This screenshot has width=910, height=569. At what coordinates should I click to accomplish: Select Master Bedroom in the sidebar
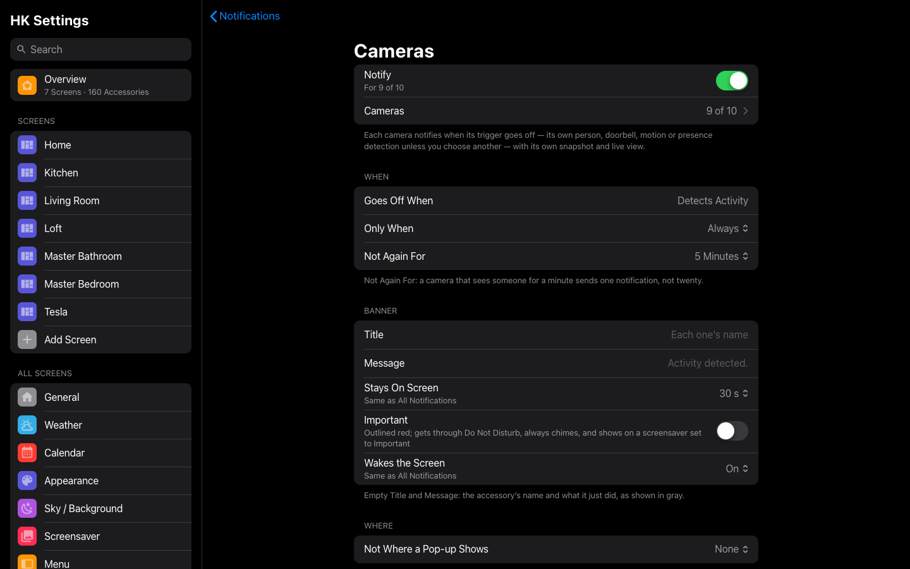tap(101, 284)
